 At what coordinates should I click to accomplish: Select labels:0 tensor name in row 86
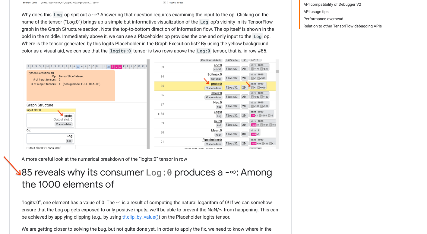216,93
